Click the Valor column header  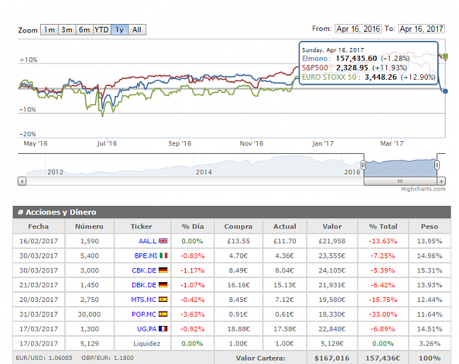[332, 226]
